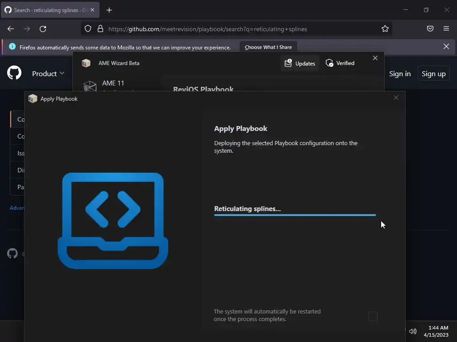Open a new tab with the plus button
Image resolution: width=457 pixels, height=342 pixels.
coord(109,10)
